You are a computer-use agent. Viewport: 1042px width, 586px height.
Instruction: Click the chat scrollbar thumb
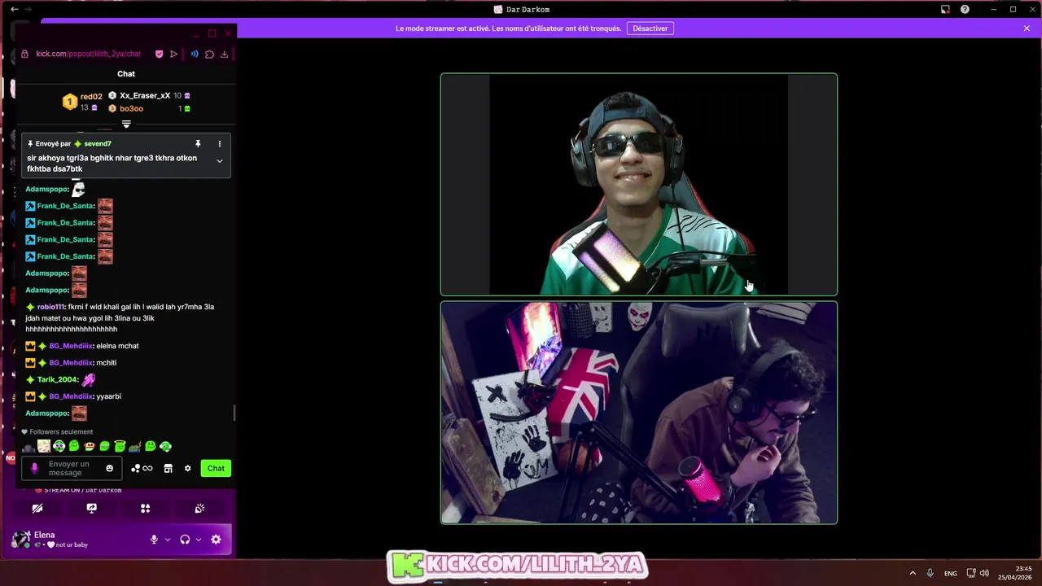(x=234, y=413)
